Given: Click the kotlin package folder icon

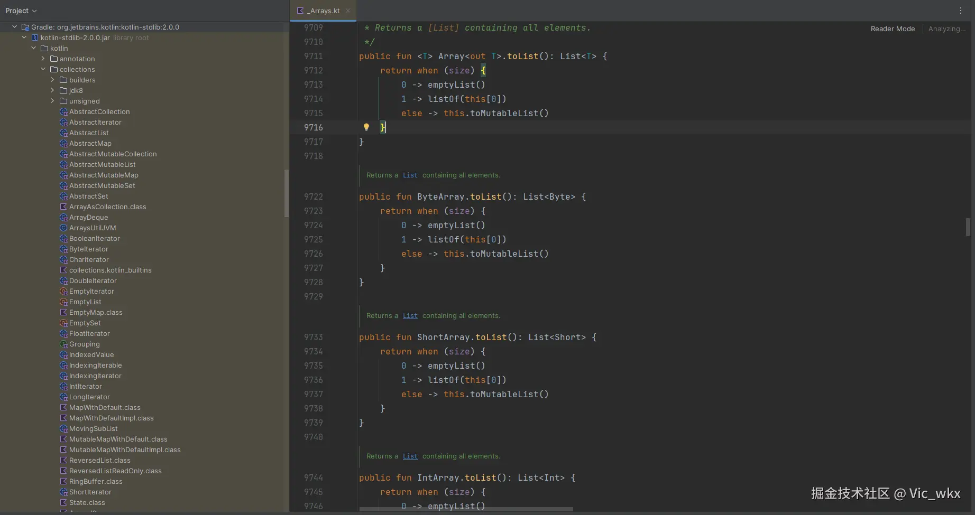Looking at the screenshot, I should (x=44, y=48).
